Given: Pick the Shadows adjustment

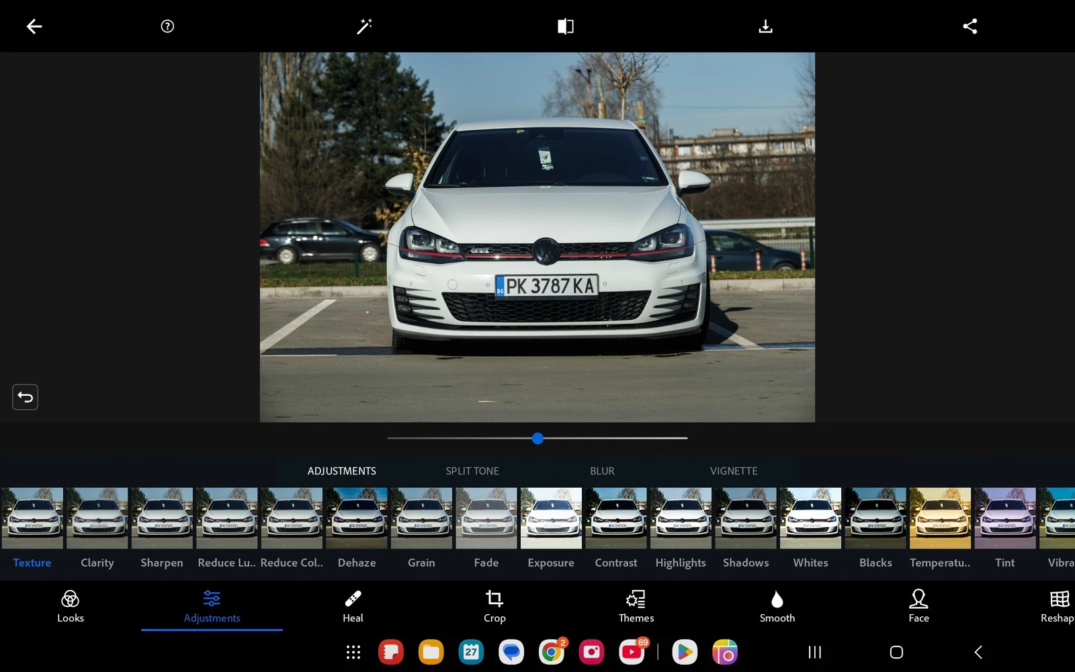Looking at the screenshot, I should click(x=746, y=518).
